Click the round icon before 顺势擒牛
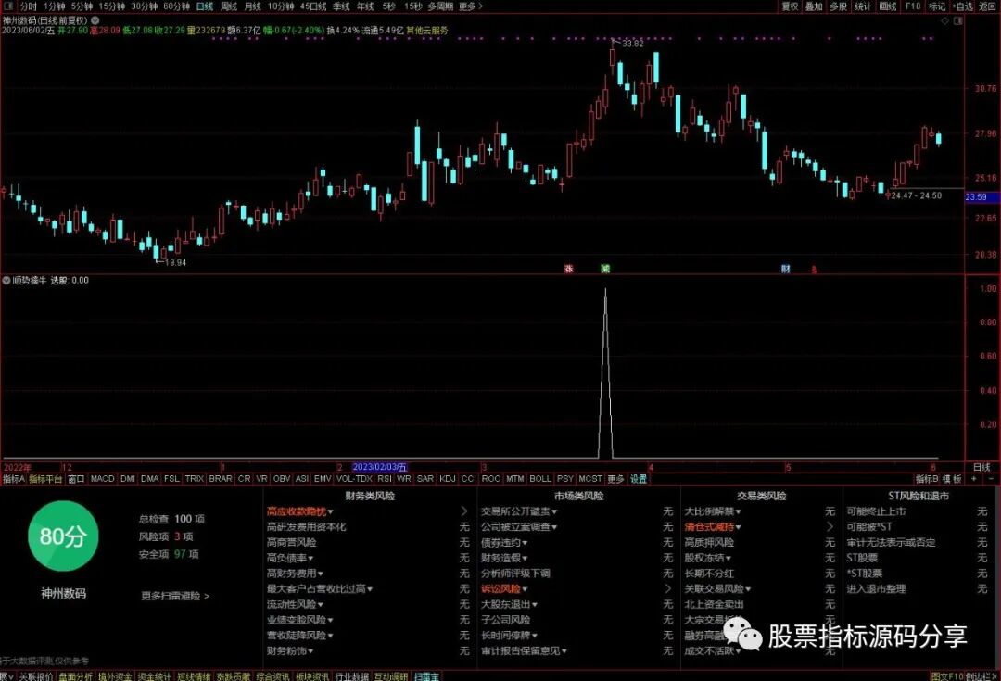 (6, 280)
